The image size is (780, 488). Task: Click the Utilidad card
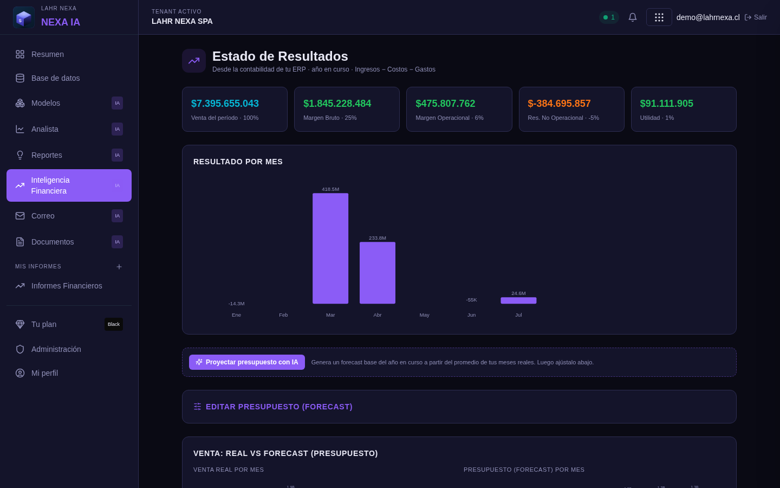(684, 109)
